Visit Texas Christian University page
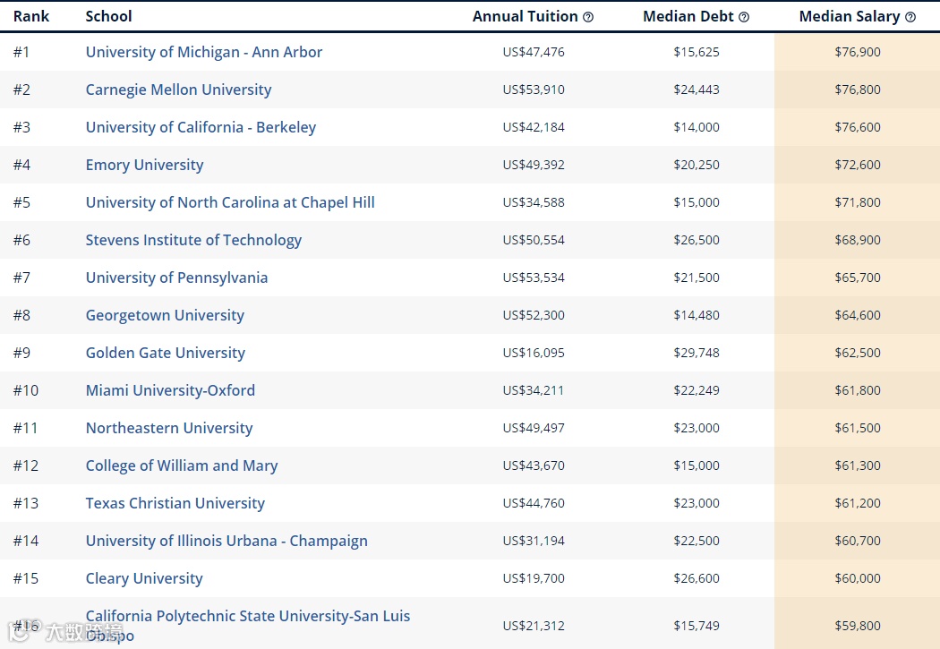The width and height of the screenshot is (940, 649). click(175, 503)
